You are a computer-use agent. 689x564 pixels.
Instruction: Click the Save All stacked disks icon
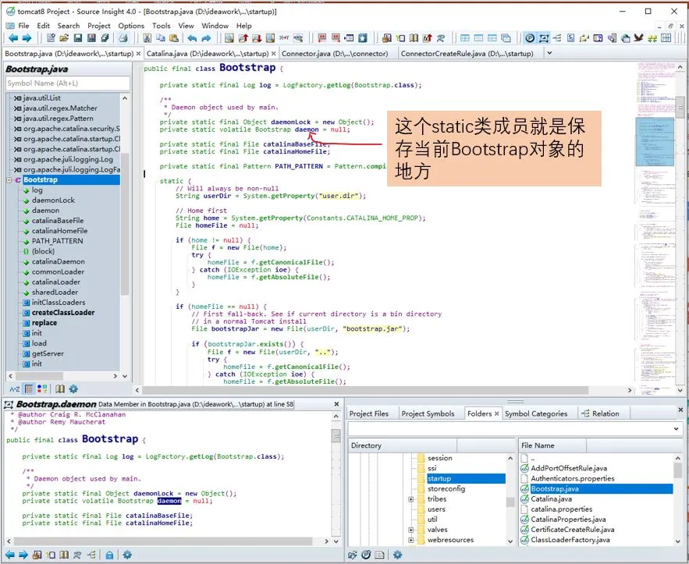(105, 38)
